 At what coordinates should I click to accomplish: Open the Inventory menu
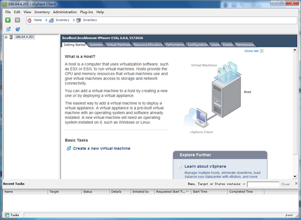pyautogui.click(x=42, y=12)
